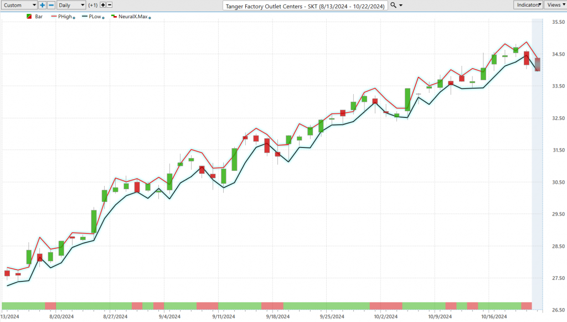Click the settings dot beside PLow
Image resolution: width=567 pixels, height=322 pixels.
pos(104,18)
